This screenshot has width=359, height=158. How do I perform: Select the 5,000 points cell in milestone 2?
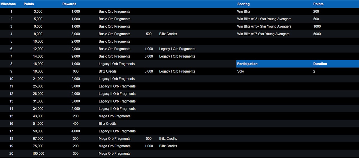pyautogui.click(x=38, y=19)
